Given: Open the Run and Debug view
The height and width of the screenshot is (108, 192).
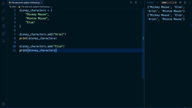Looking at the screenshot, I should [4, 26].
